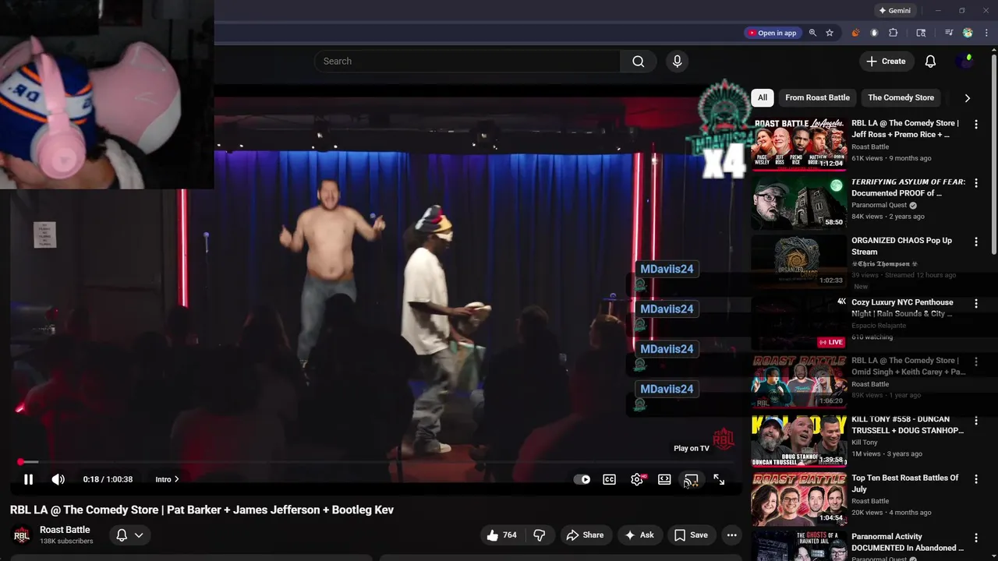The height and width of the screenshot is (561, 998).
Task: Open the browser media controls icon
Action: 949,33
